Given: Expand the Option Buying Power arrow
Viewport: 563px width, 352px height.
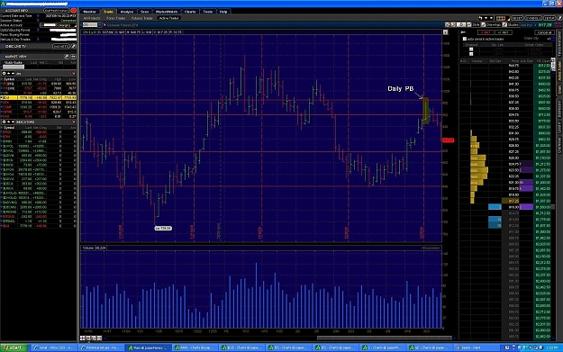Looking at the screenshot, I should (x=38, y=30).
